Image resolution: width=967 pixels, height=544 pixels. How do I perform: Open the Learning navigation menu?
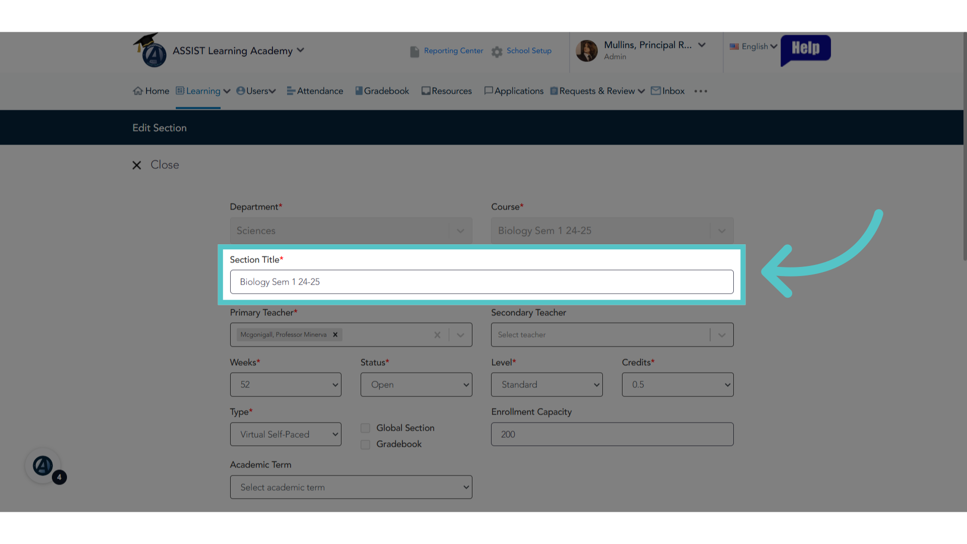[203, 91]
